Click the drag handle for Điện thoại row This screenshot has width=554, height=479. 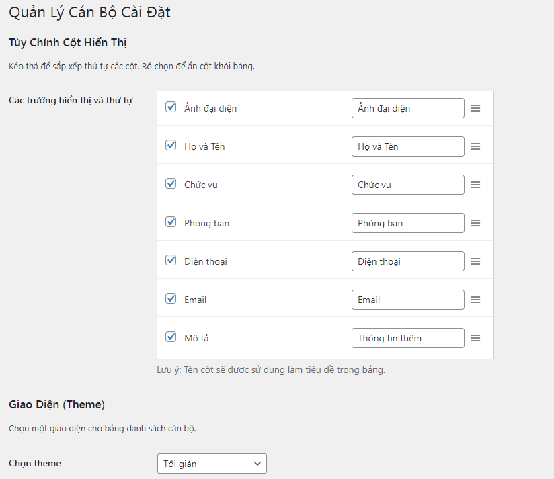(x=475, y=261)
